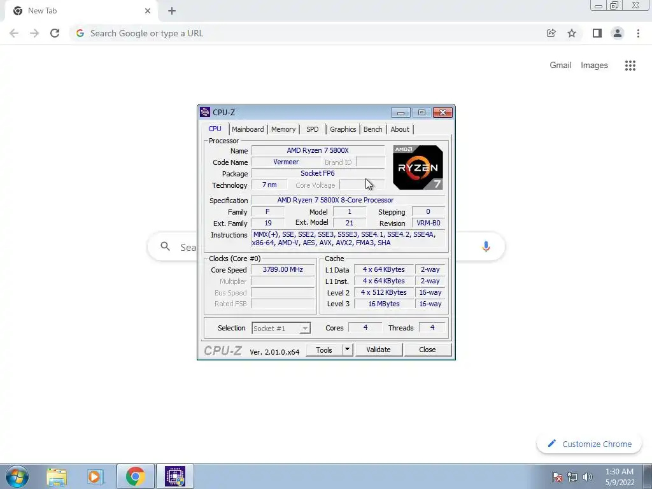
Task: Click the AMD Ryzen 7 logo
Action: click(x=418, y=167)
